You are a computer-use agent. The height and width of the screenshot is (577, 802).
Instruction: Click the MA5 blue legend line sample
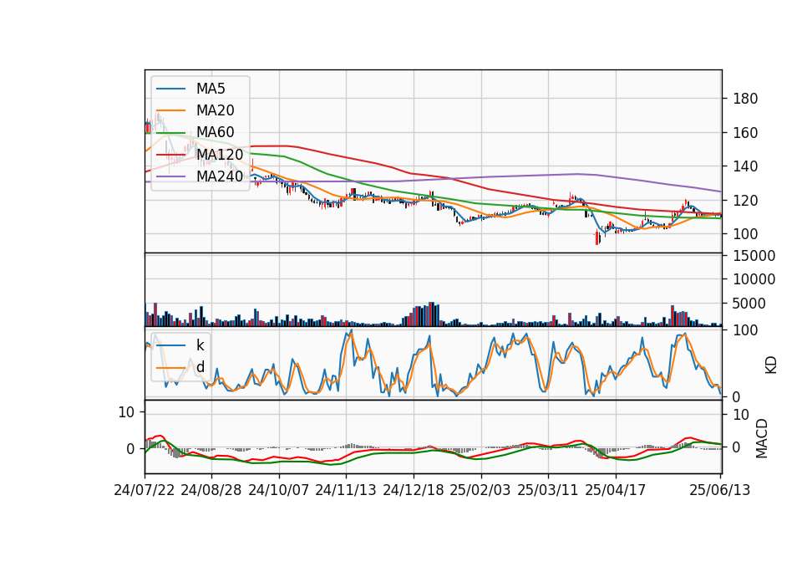170,89
